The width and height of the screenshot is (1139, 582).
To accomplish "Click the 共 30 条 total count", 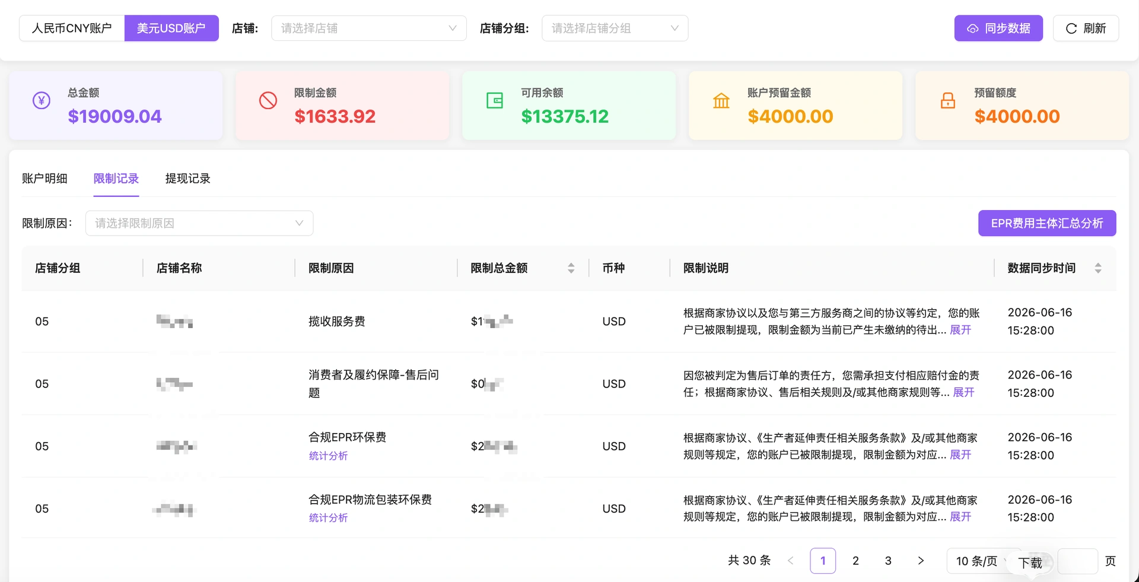I will (x=749, y=561).
